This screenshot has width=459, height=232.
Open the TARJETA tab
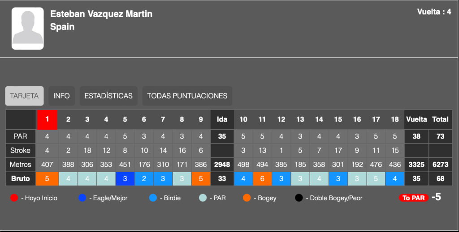point(24,96)
